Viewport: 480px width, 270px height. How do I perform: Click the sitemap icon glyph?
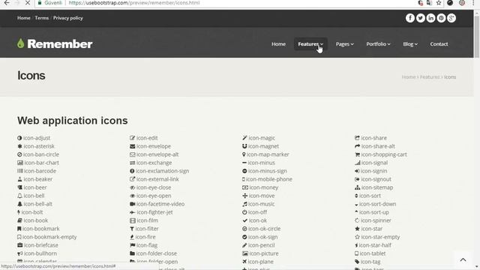(357, 187)
